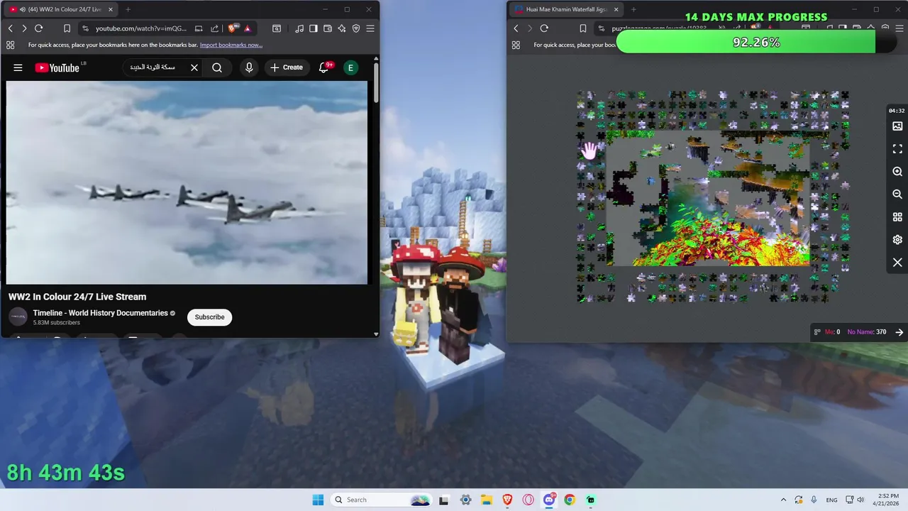Viewport: 908px width, 511px height.
Task: Reload the puzzle browser page
Action: coord(544,28)
